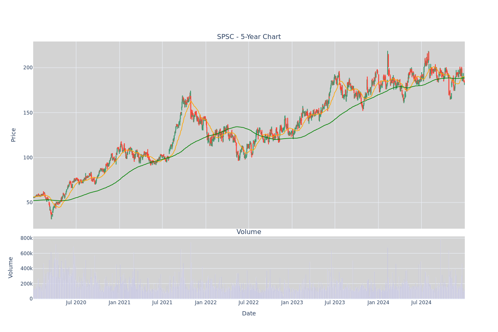Click the 150 price tick label
This screenshot has height=332, width=498.
pyautogui.click(x=28, y=112)
